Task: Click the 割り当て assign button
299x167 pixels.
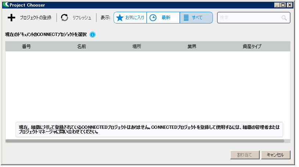Action: click(x=245, y=155)
